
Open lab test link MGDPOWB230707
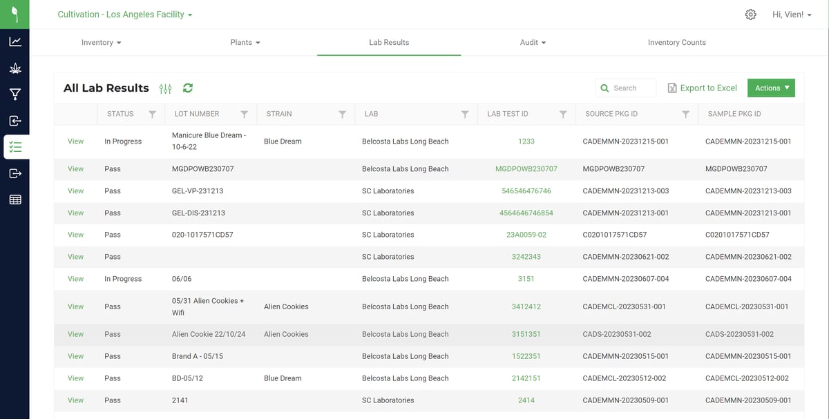526,168
